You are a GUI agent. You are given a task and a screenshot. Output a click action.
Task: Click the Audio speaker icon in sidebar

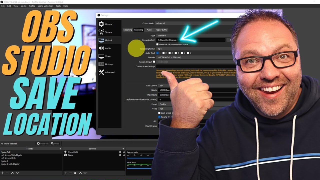point(102,48)
